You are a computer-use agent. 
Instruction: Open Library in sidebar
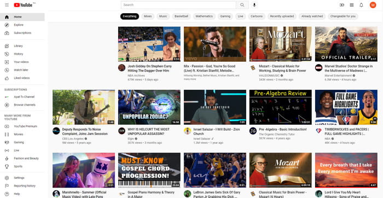(x=22, y=46)
